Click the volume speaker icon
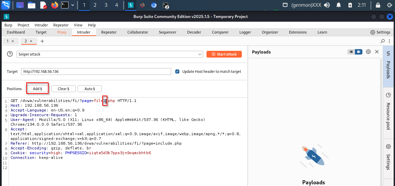Image resolution: width=395 pixels, height=186 pixels. 327,5
